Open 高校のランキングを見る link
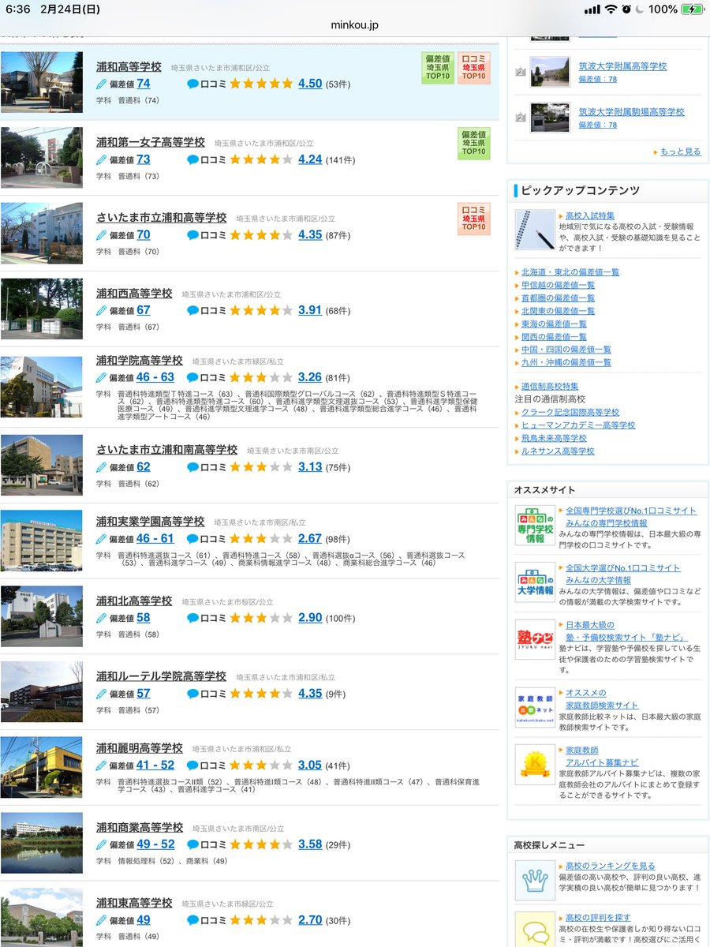Viewport: 710px width, 947px height. tap(610, 866)
